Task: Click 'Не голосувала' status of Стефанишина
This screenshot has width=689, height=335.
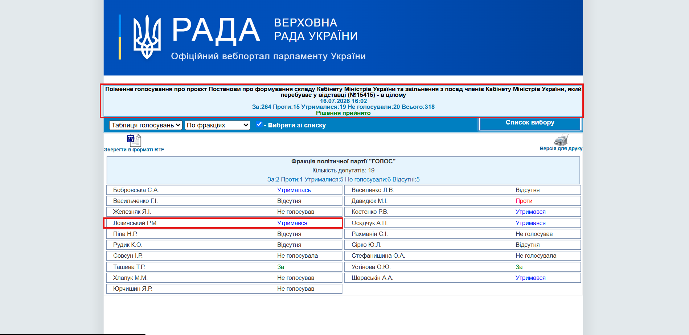Action: pyautogui.click(x=536, y=256)
